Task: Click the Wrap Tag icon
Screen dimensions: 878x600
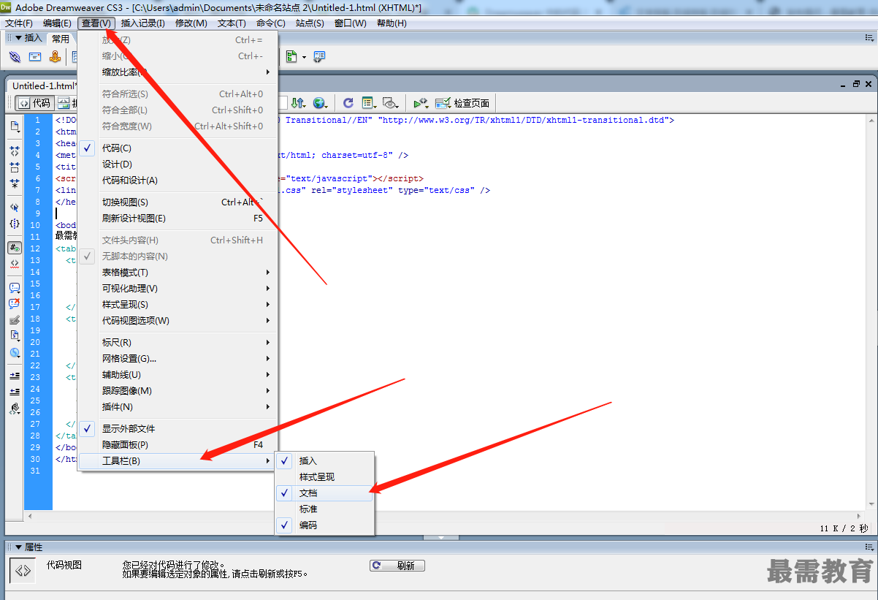Action: click(x=15, y=320)
